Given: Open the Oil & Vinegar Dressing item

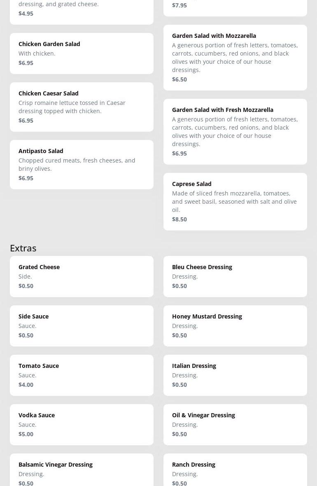Looking at the screenshot, I should [x=235, y=425].
